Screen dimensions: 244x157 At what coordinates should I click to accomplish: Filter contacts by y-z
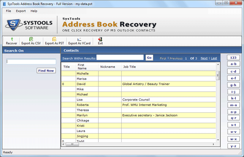tap(233, 146)
